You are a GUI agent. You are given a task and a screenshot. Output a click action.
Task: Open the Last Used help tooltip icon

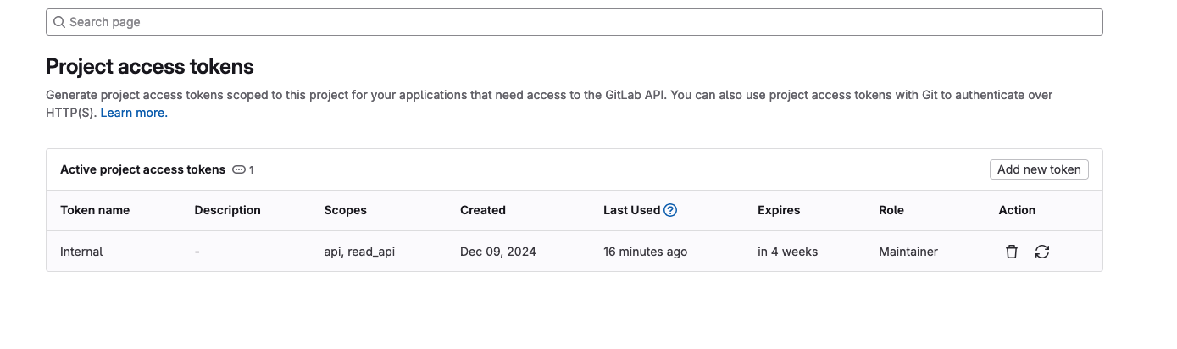pyautogui.click(x=670, y=210)
